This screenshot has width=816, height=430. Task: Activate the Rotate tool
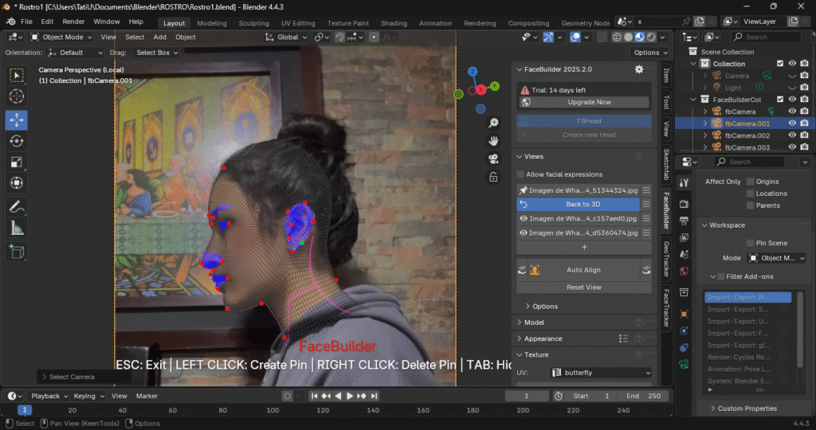pos(17,141)
